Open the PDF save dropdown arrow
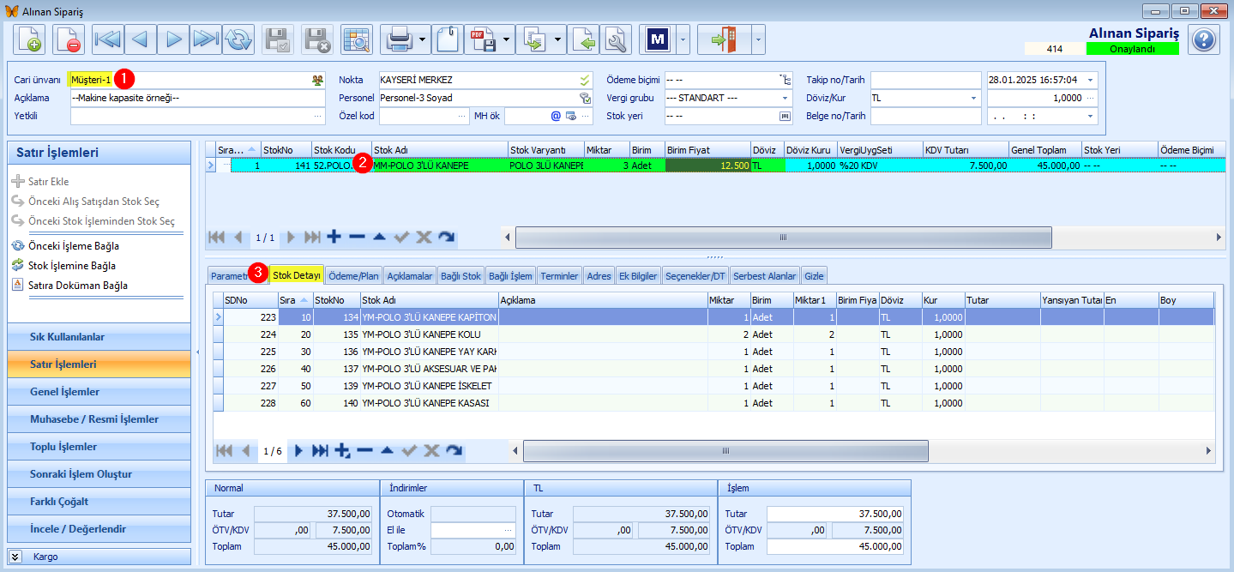Screen dimensions: 1234x572 (x=507, y=39)
